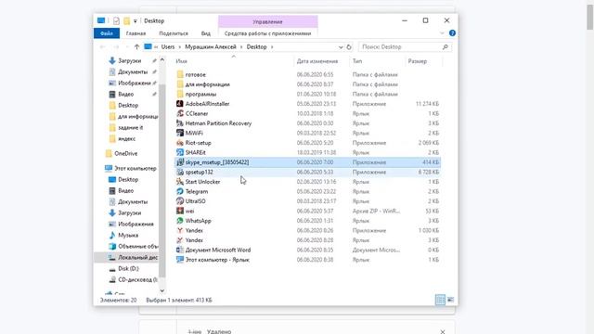594x334 pixels.
Task: Switch to the Поделиться ribbon tab
Action: (174, 33)
